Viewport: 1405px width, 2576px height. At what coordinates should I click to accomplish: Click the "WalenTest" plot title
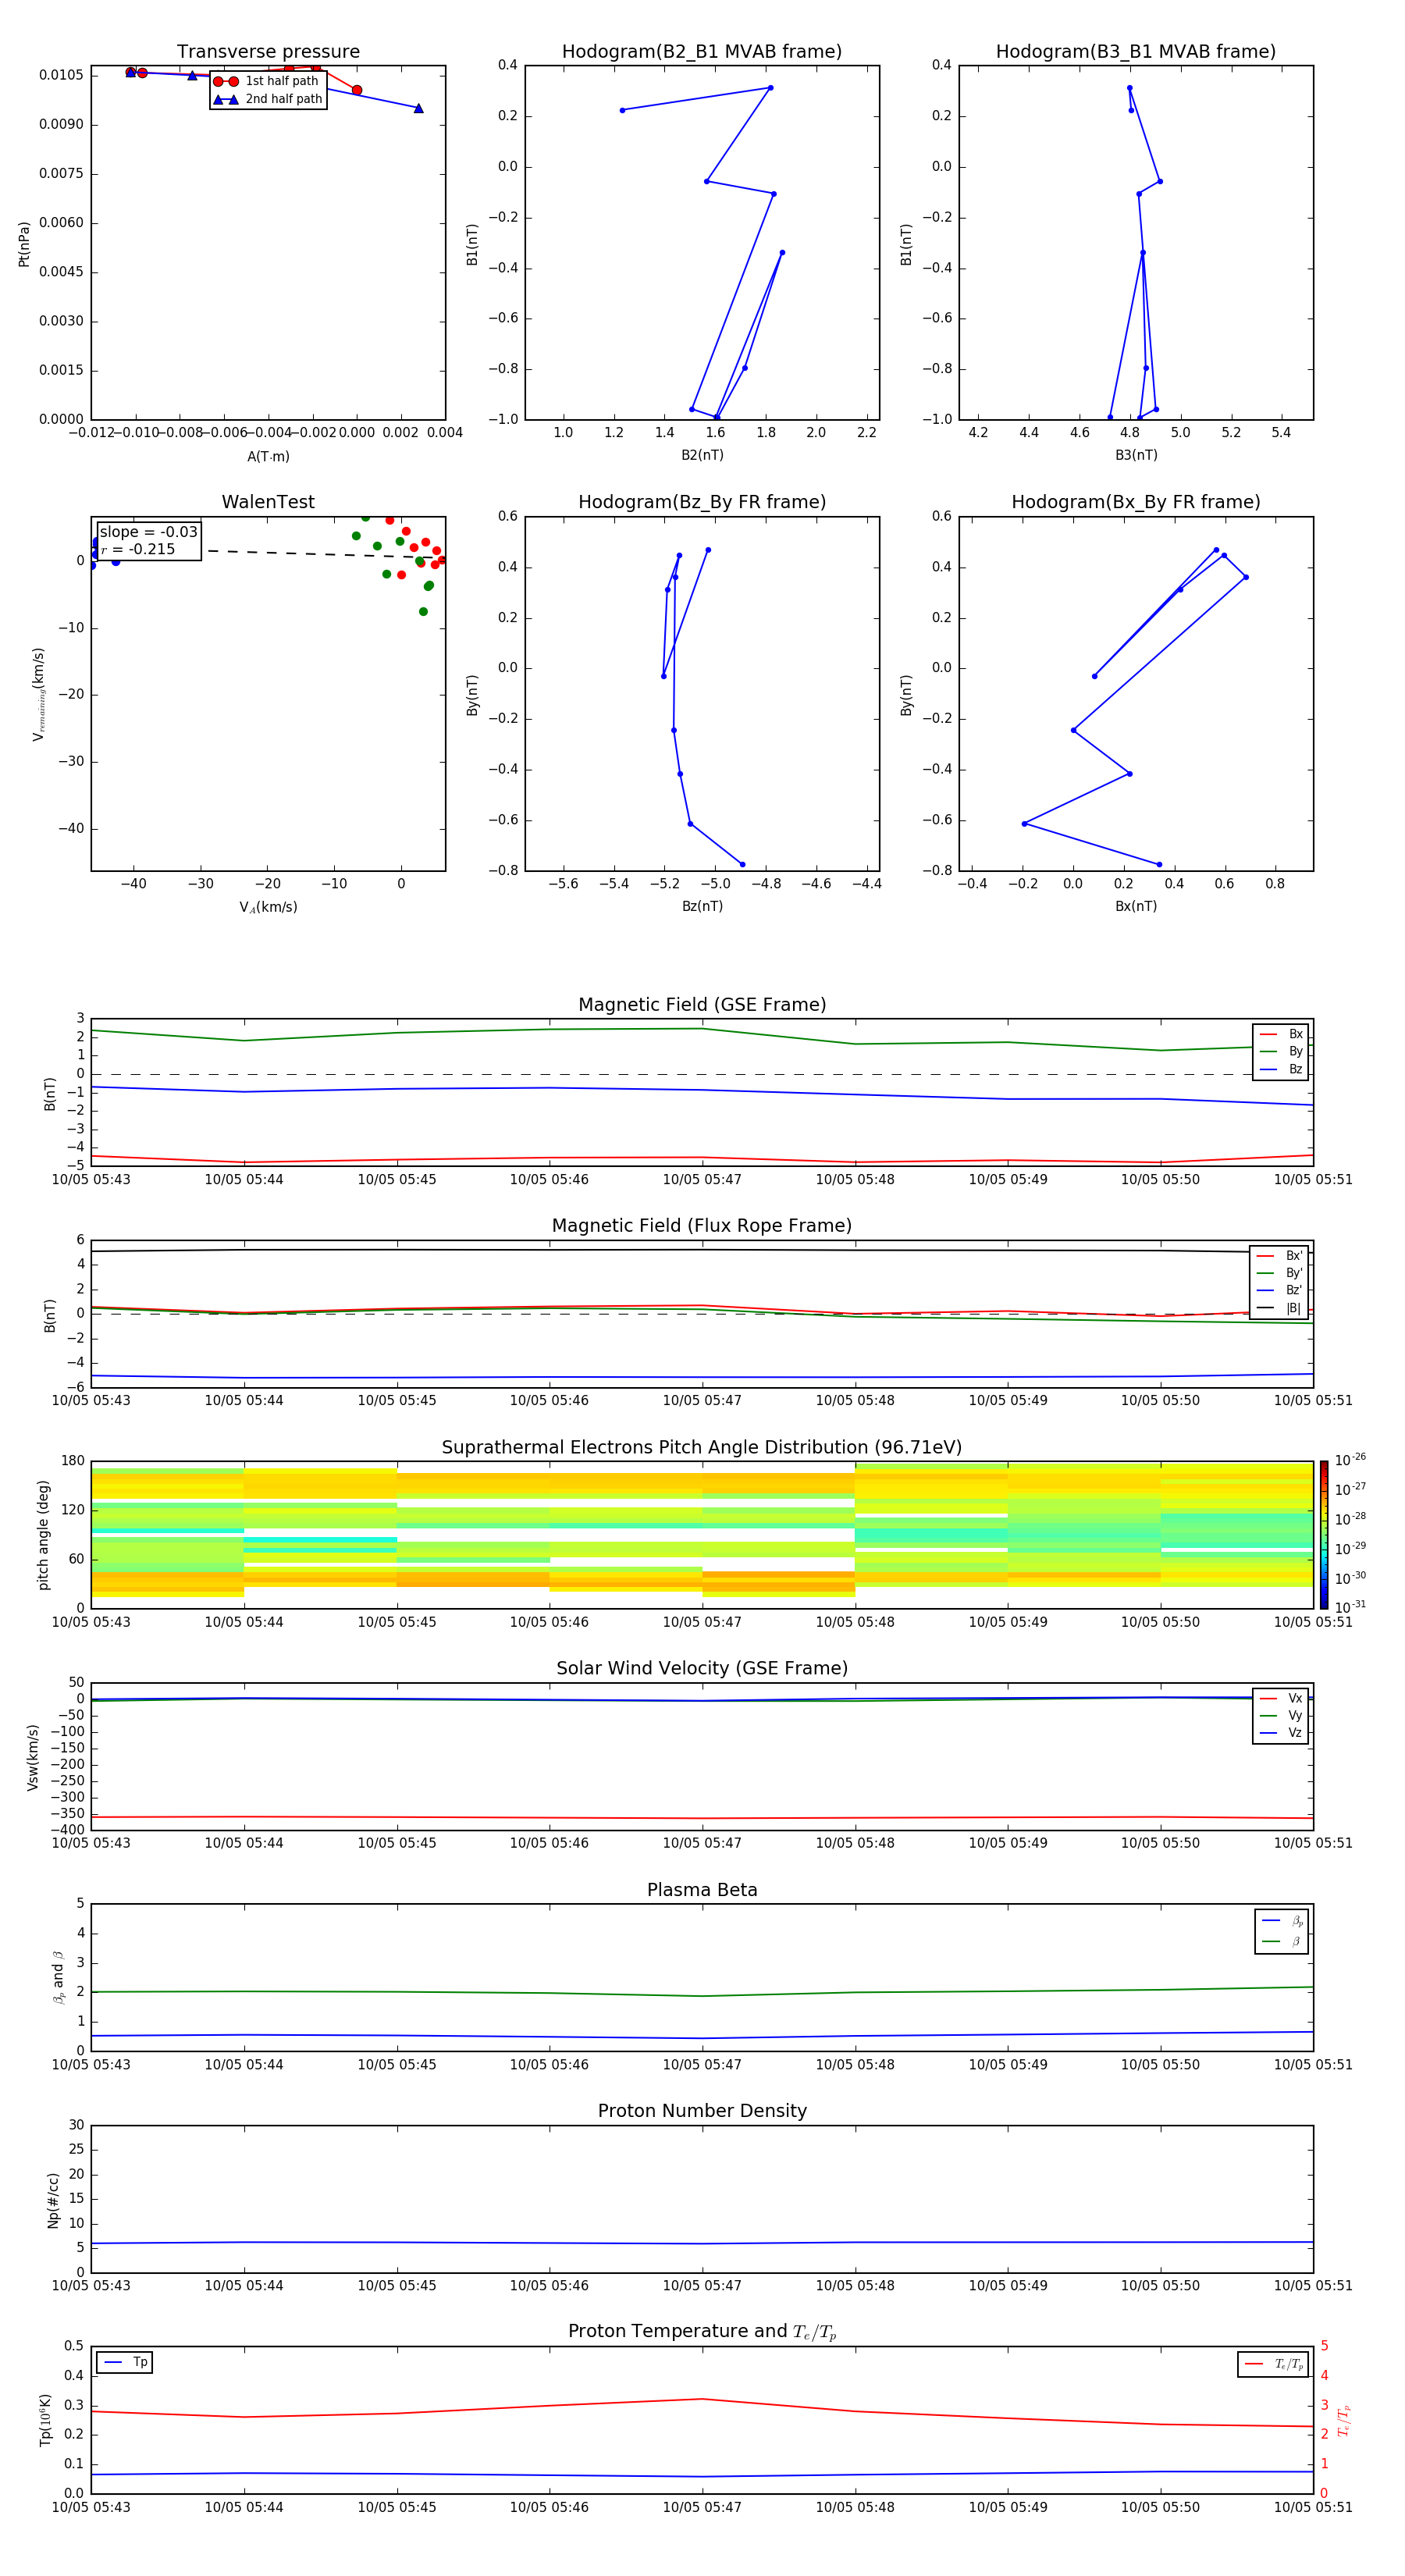pyautogui.click(x=268, y=502)
